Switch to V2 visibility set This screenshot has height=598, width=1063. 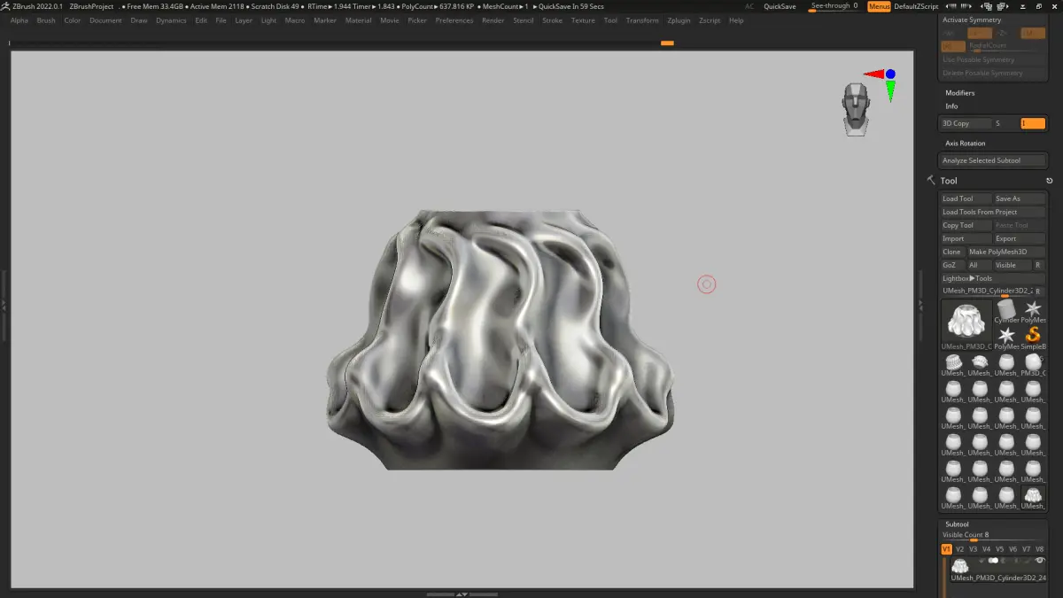[959, 549]
